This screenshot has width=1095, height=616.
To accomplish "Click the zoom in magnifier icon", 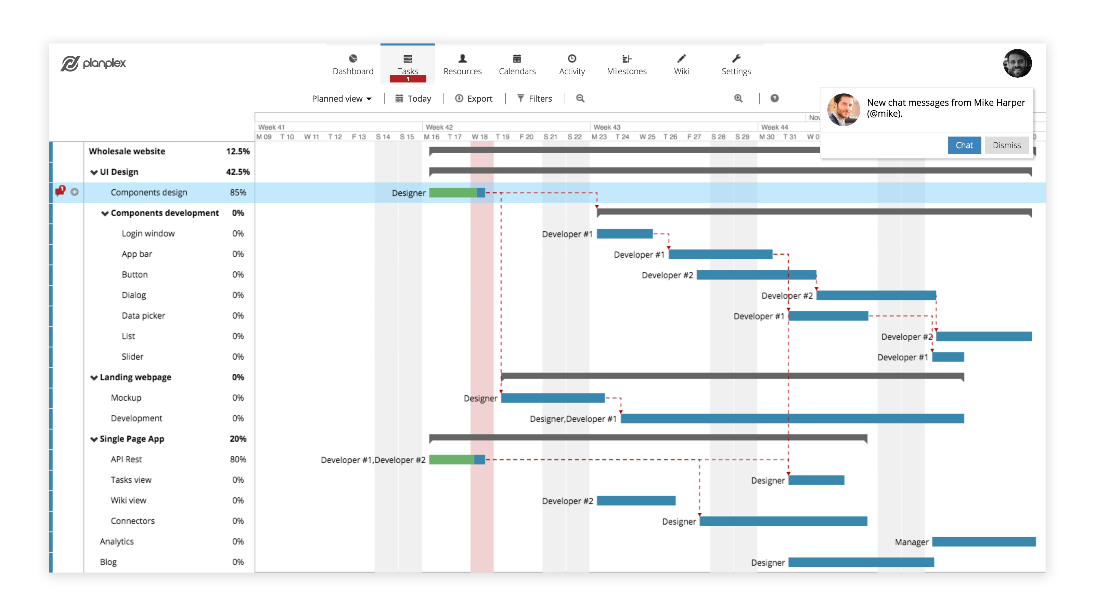I will pyautogui.click(x=738, y=98).
